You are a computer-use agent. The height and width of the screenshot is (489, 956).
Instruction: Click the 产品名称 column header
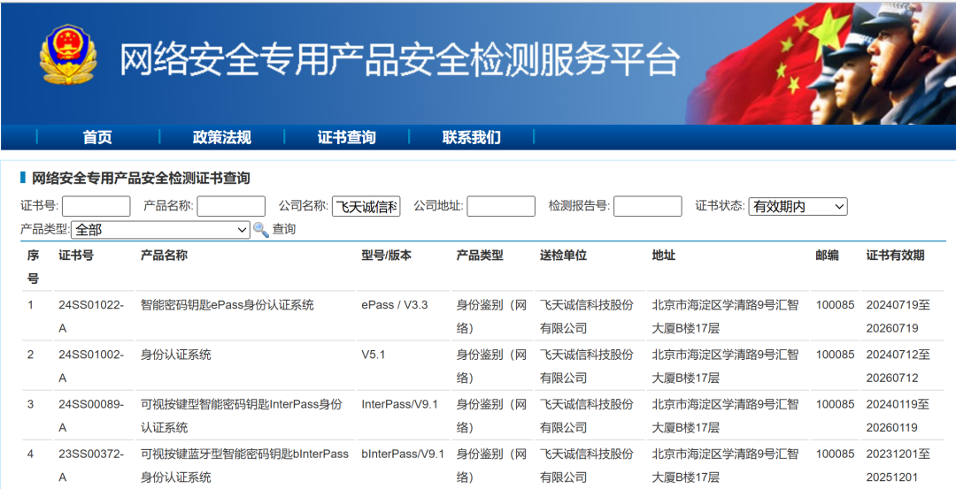coord(164,256)
